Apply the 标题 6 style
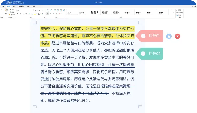The width and height of the screenshot is (197, 113). tap(151, 12)
